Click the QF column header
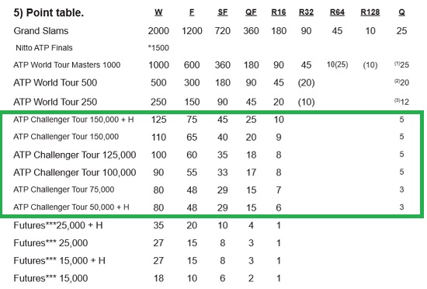427x289 pixels. tap(251, 12)
